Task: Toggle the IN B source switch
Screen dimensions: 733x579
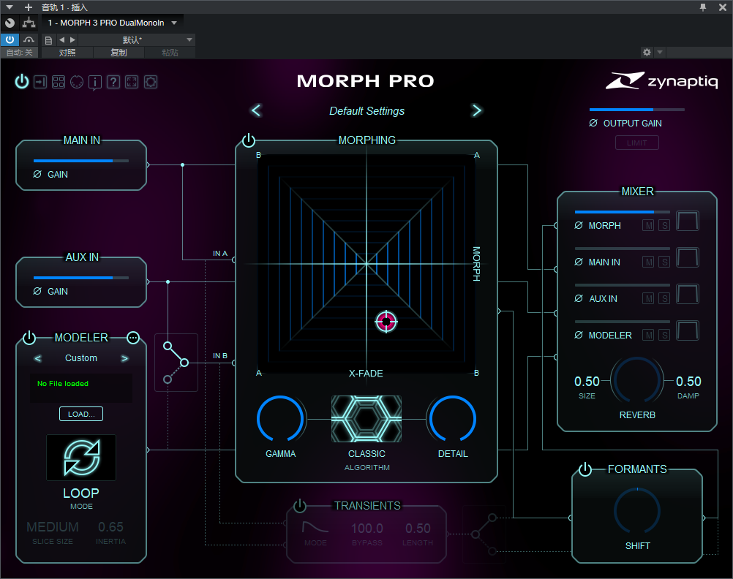Action: coord(176,363)
